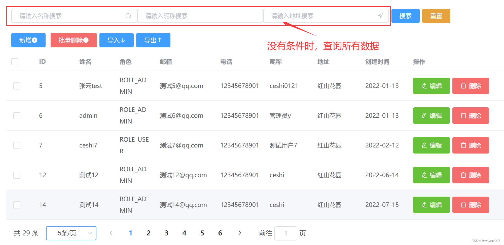
Task: Click nickname cell 测试用户7
Action: click(x=283, y=145)
